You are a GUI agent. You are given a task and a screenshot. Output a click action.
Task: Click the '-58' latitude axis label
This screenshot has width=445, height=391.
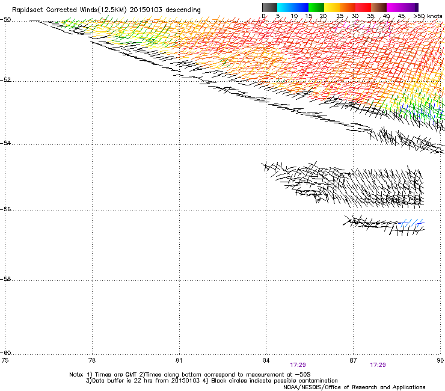click(x=5, y=279)
